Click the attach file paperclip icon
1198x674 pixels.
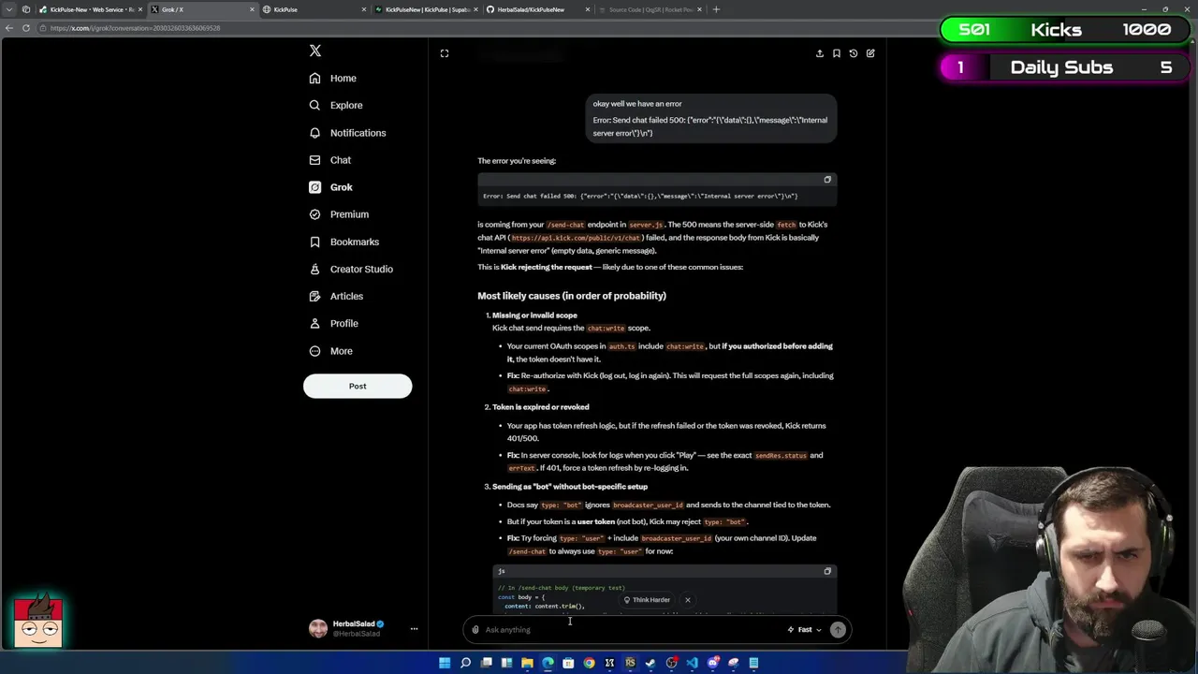tap(475, 630)
